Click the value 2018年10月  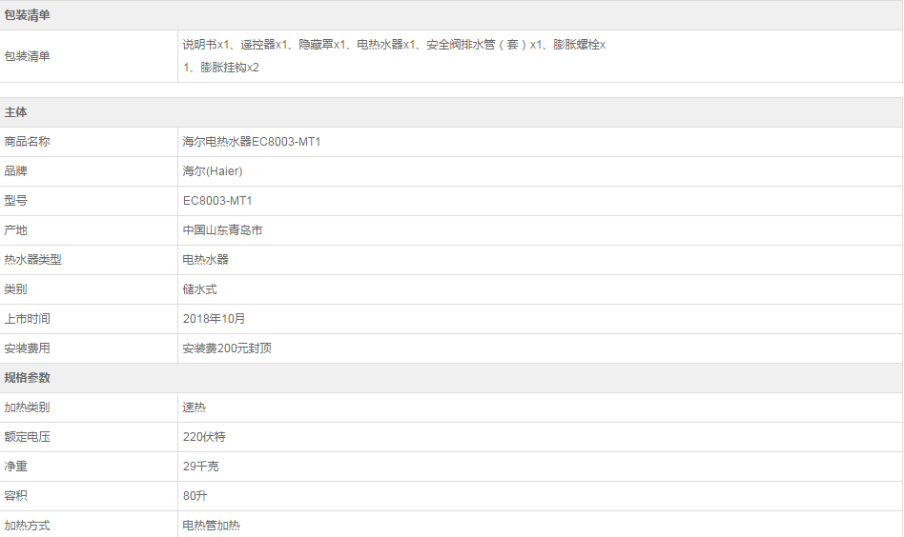click(x=214, y=319)
